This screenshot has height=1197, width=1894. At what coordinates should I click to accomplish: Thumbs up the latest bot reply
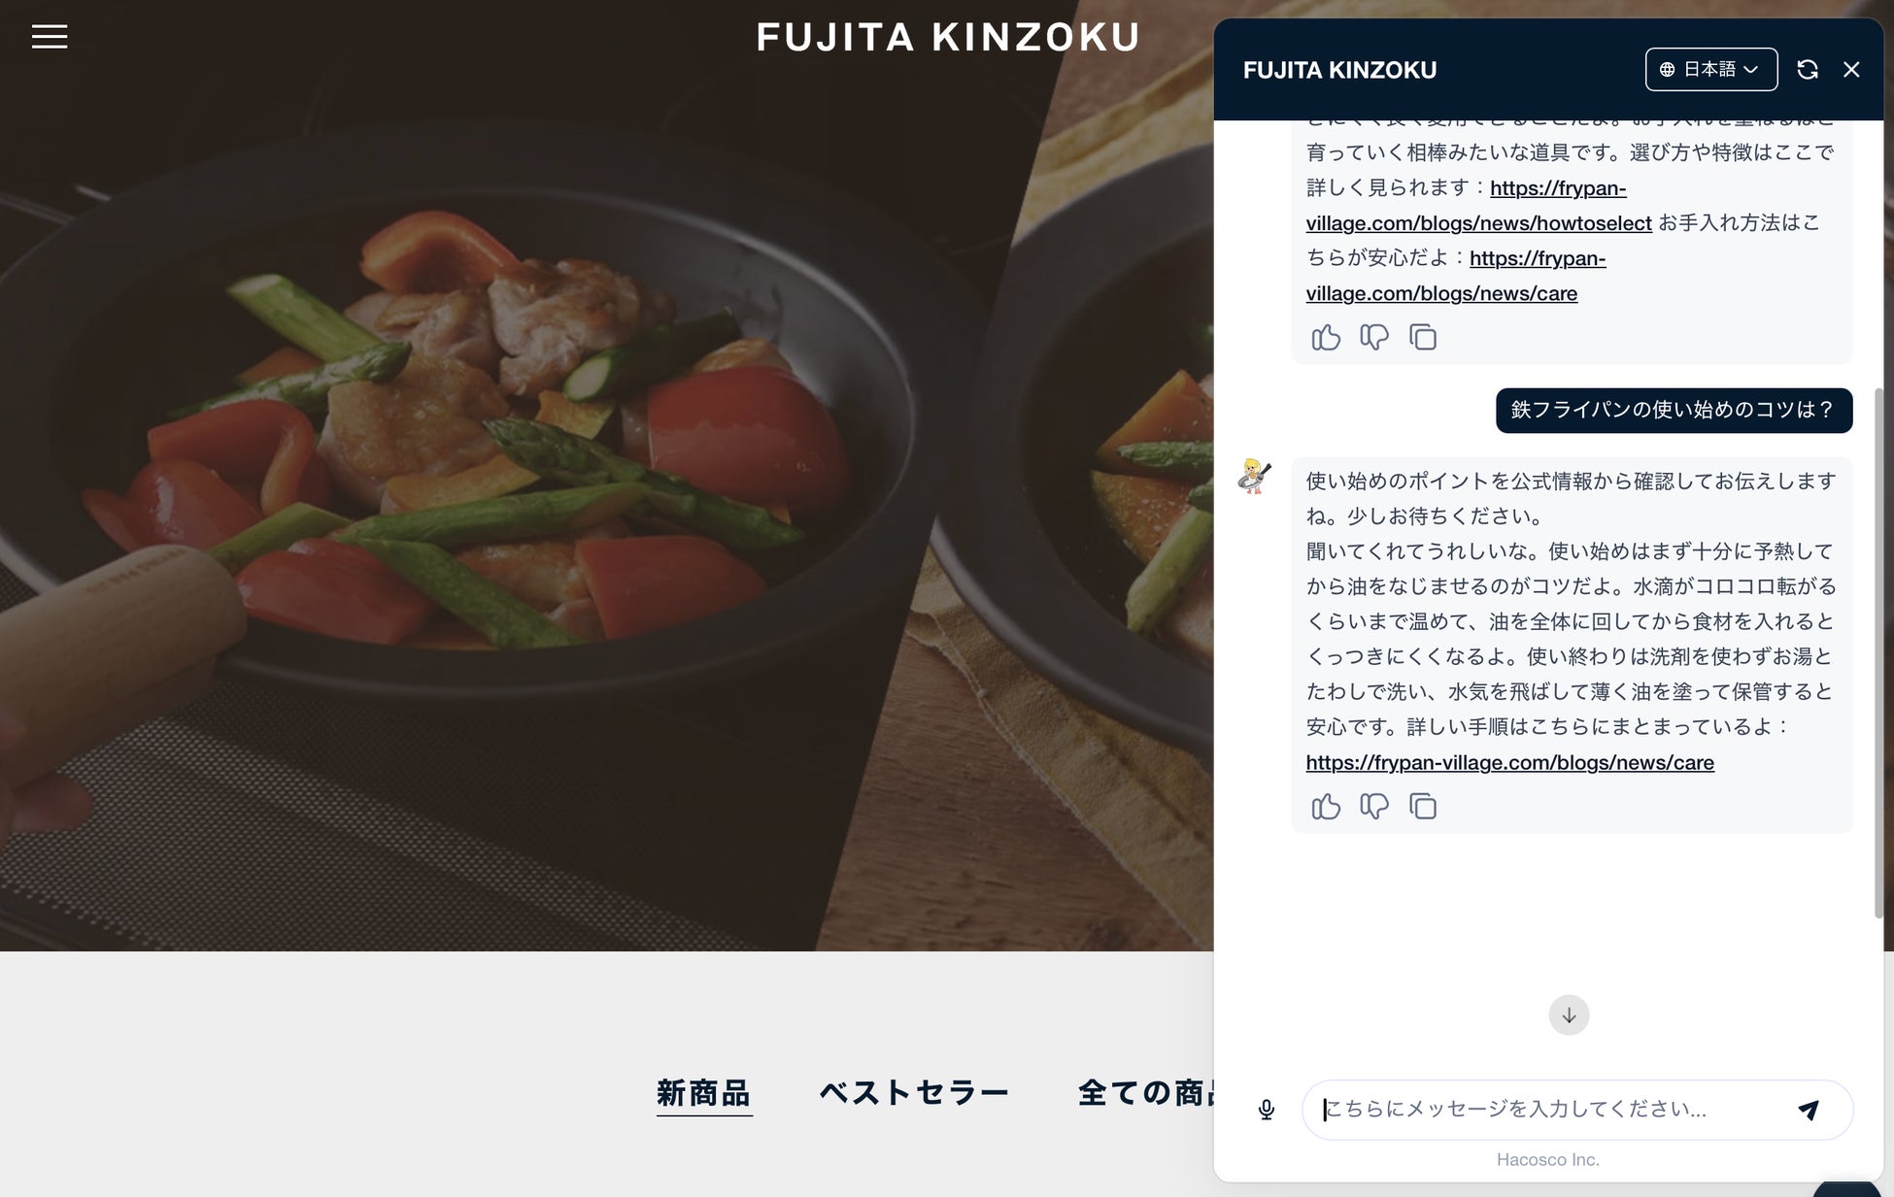[1326, 807]
